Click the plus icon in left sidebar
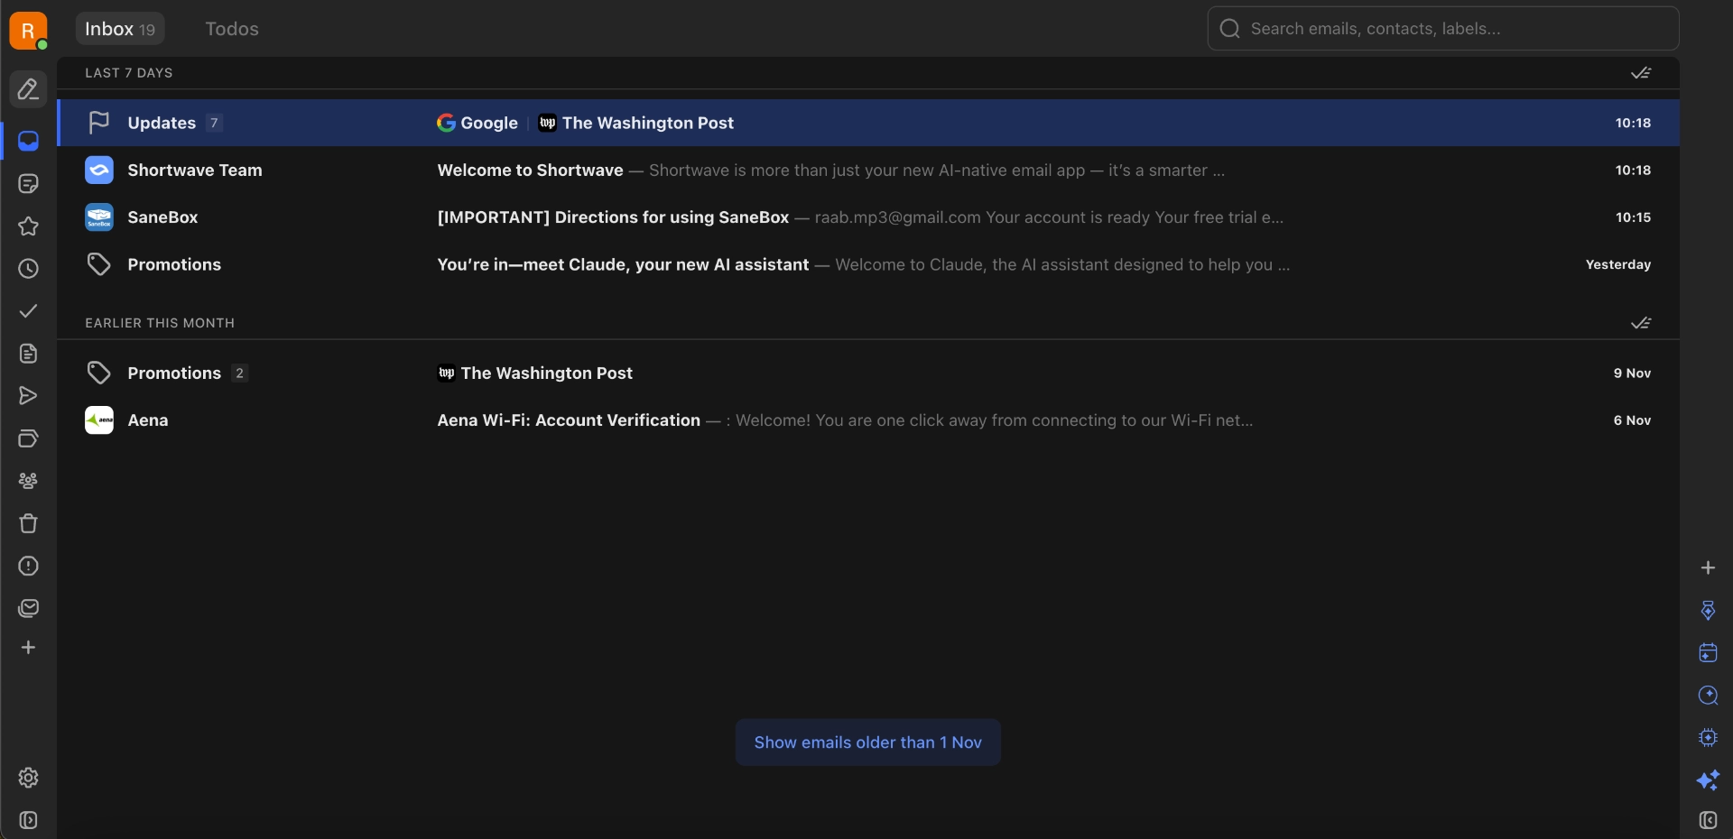The width and height of the screenshot is (1733, 839). click(x=28, y=648)
